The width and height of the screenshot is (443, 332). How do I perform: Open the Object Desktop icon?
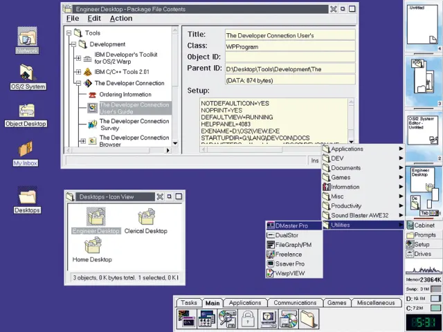tap(26, 111)
